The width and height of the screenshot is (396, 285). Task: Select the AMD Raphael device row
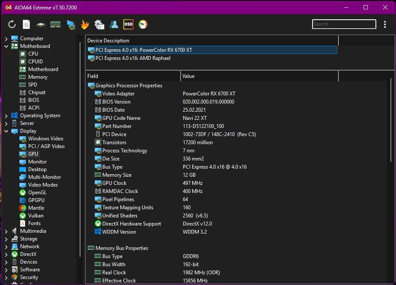[212, 58]
